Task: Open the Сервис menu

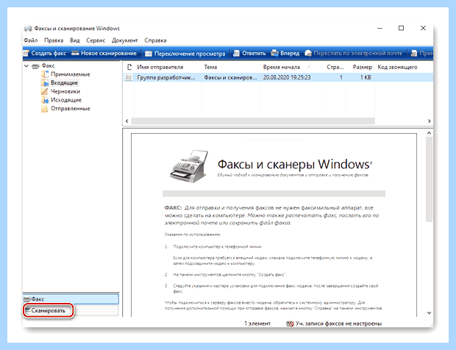Action: (x=96, y=40)
